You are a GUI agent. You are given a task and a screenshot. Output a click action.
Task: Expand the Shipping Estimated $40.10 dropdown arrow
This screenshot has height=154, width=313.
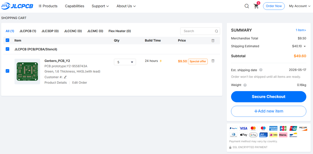click(x=305, y=47)
